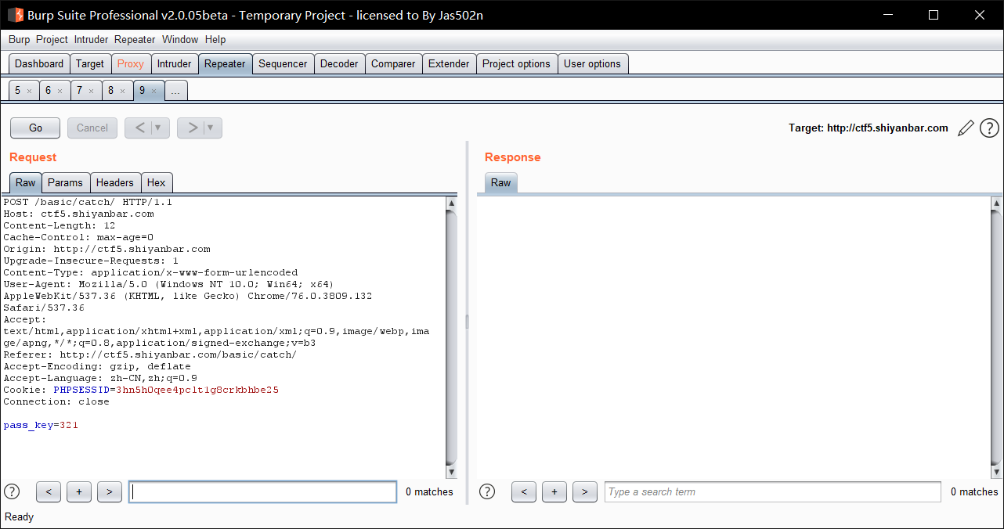Open the Project options tab
The height and width of the screenshot is (529, 1004).
(516, 64)
